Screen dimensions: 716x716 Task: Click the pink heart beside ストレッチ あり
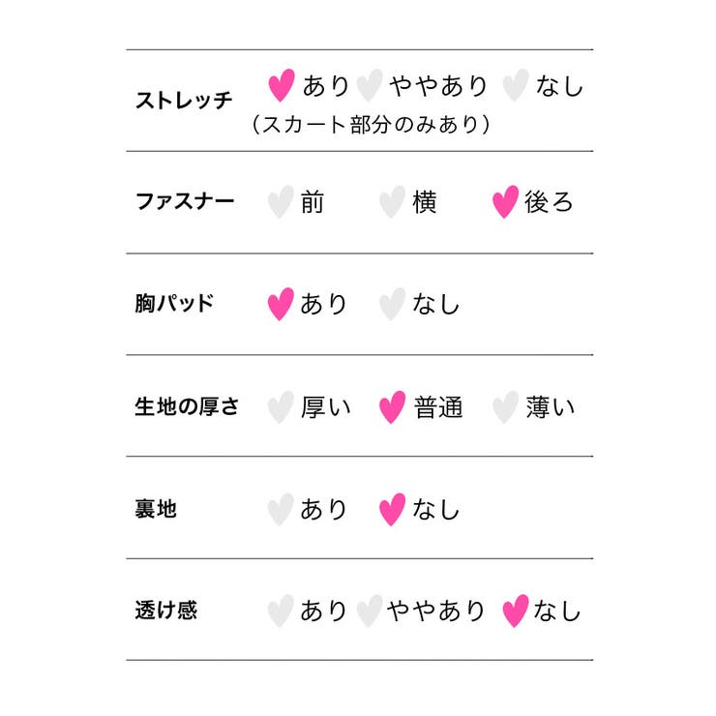tap(282, 85)
